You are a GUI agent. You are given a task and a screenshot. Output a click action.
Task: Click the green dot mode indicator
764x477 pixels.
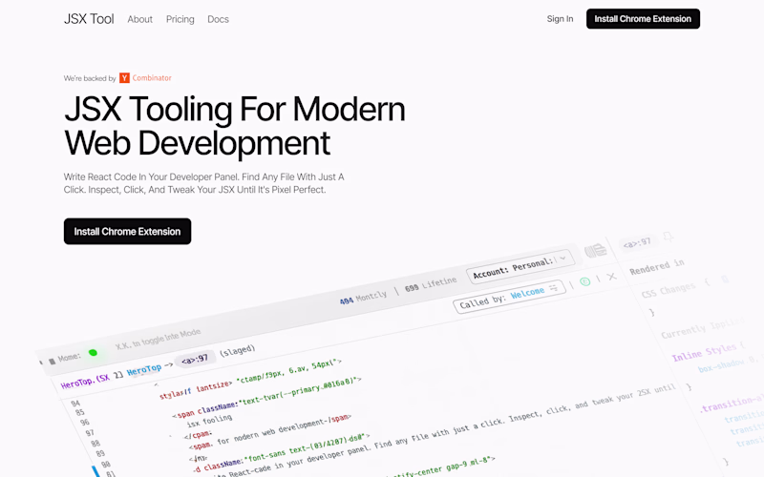[x=93, y=353]
